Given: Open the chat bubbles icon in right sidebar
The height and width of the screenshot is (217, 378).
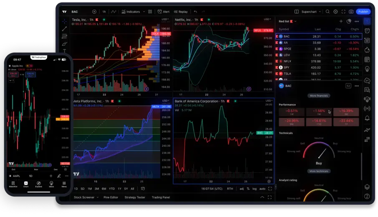Looking at the screenshot, I should tap(367, 90).
